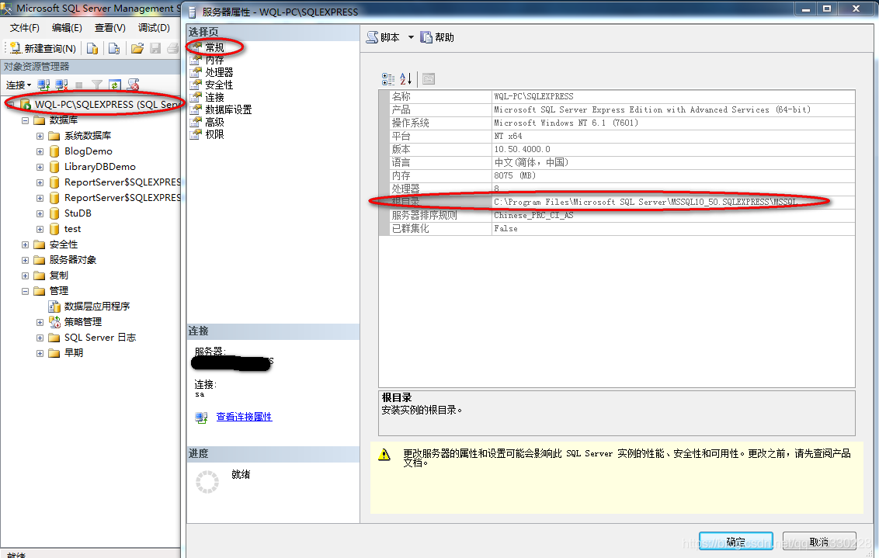The image size is (879, 558).
Task: Expand the 服务器对象 folder node
Action: pos(25,260)
